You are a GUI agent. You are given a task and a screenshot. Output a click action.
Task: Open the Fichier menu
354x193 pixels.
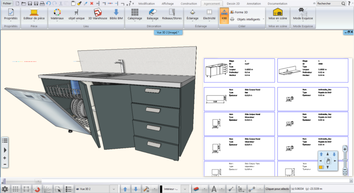(7, 3)
